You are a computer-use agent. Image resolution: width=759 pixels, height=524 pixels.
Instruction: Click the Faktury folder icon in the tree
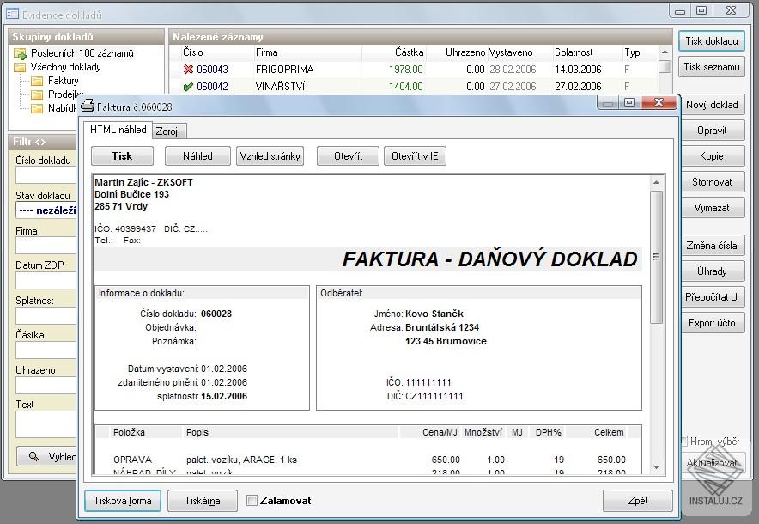click(x=37, y=81)
